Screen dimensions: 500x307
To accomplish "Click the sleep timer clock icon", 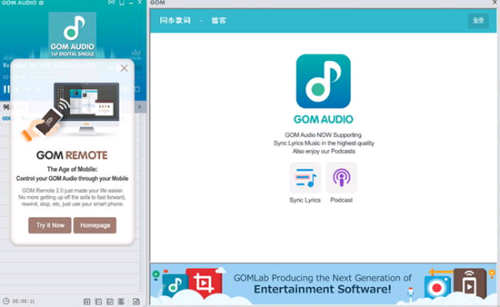I will (6, 300).
